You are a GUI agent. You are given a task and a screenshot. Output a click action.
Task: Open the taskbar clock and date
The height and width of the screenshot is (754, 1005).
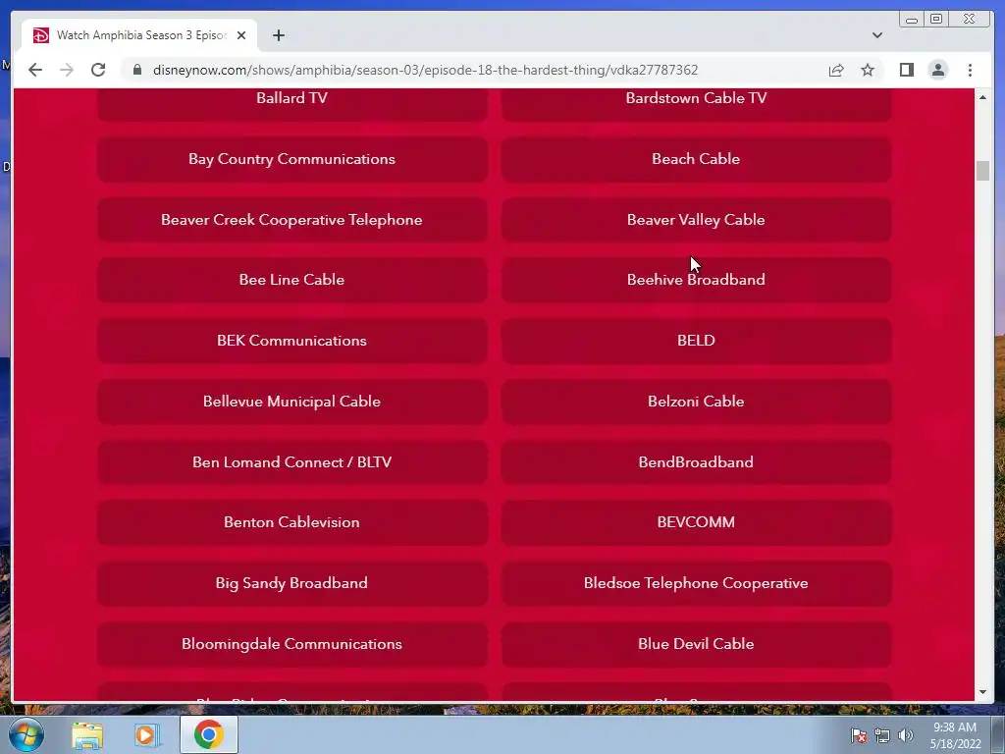pyautogui.click(x=955, y=735)
